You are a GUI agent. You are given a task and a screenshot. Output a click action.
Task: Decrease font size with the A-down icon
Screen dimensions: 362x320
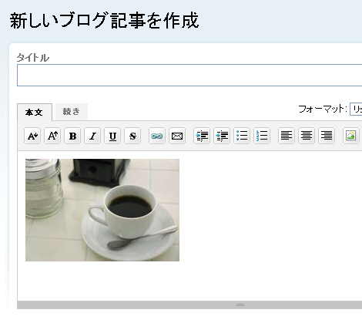pyautogui.click(x=32, y=136)
